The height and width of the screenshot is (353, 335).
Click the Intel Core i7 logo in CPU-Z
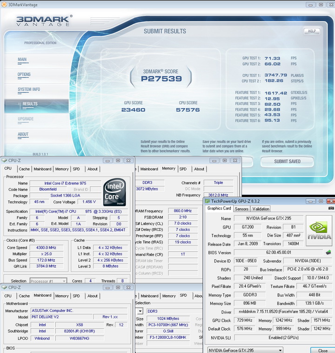(x=114, y=192)
